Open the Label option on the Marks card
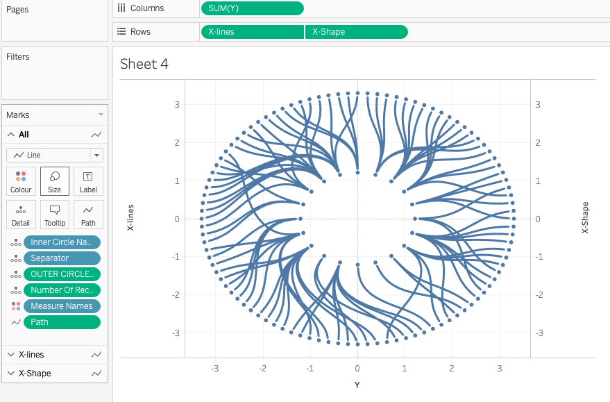 pos(88,181)
